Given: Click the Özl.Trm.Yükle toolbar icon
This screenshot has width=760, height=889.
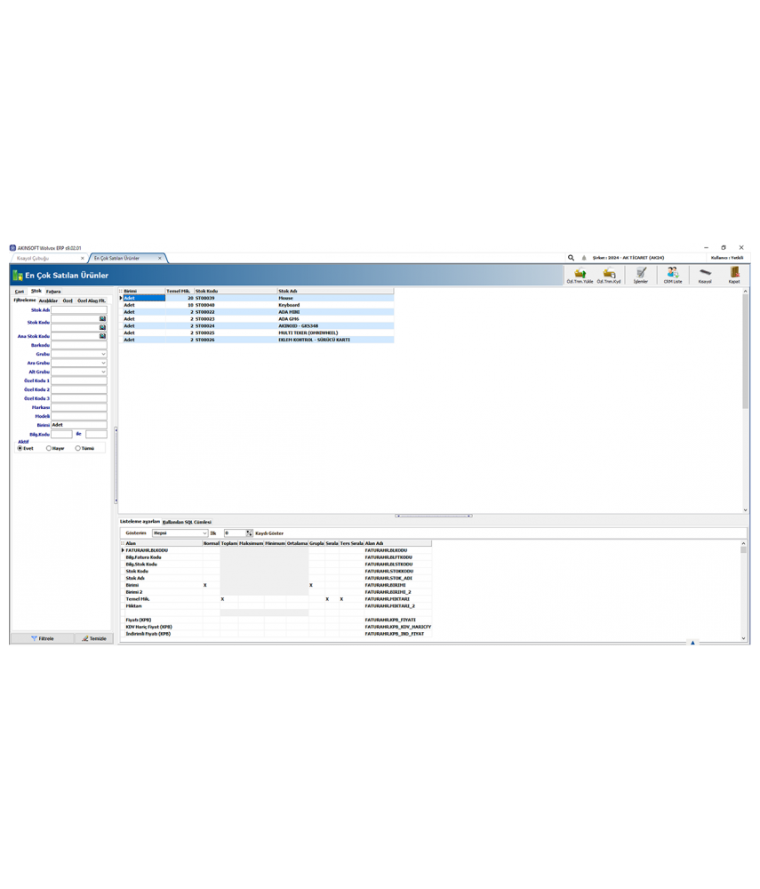Looking at the screenshot, I should (580, 273).
